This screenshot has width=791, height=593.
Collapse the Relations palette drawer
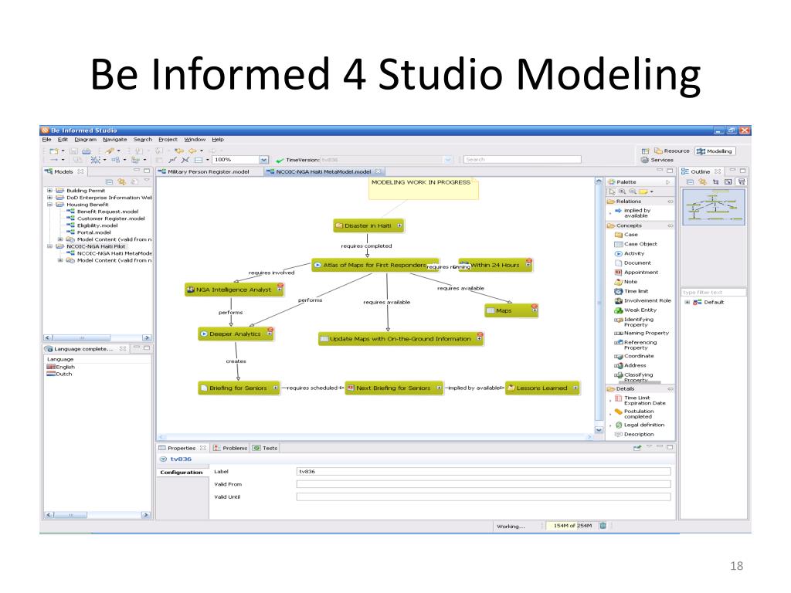(x=640, y=202)
